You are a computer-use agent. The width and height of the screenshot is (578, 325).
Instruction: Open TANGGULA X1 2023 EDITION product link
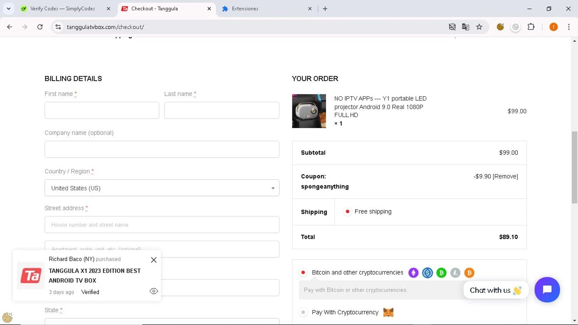pyautogui.click(x=95, y=276)
